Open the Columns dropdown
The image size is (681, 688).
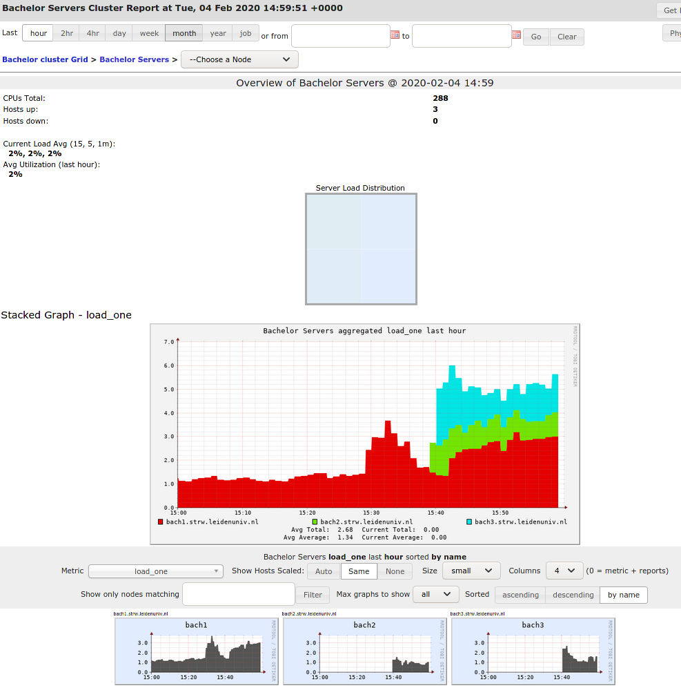point(564,571)
